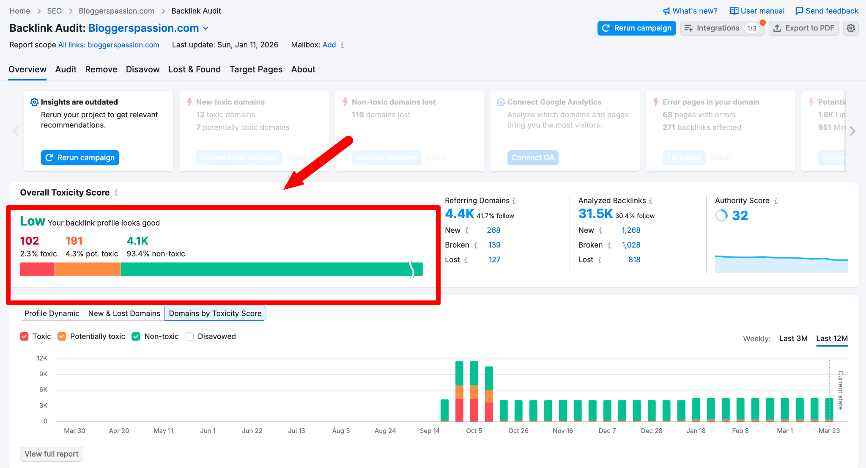Click the orange potentially toxic bar segment
866x468 pixels.
(x=88, y=270)
